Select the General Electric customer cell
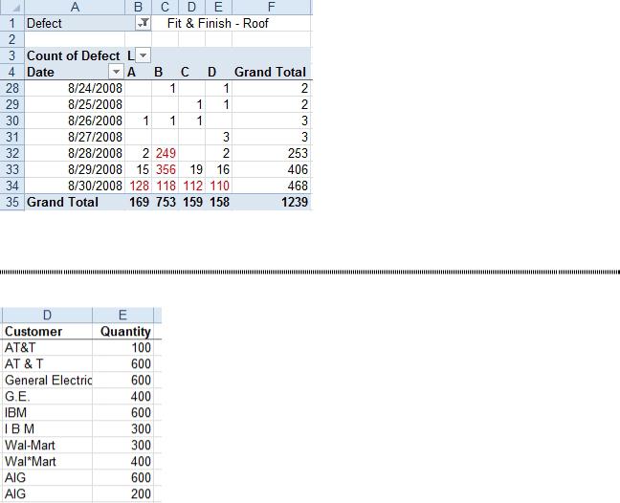This screenshot has height=503, width=620. tap(47, 380)
